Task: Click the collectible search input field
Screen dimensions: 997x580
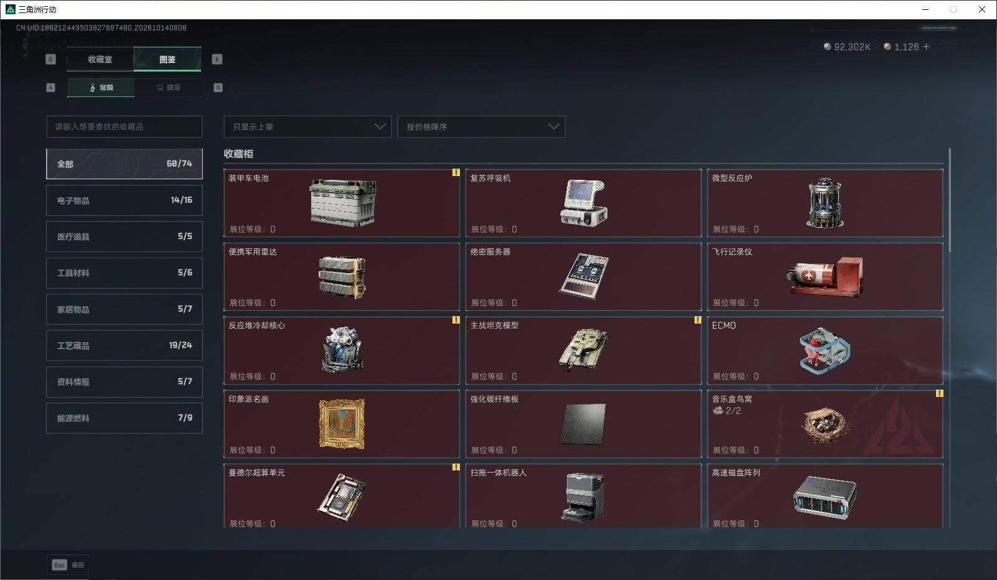Action: tap(124, 126)
